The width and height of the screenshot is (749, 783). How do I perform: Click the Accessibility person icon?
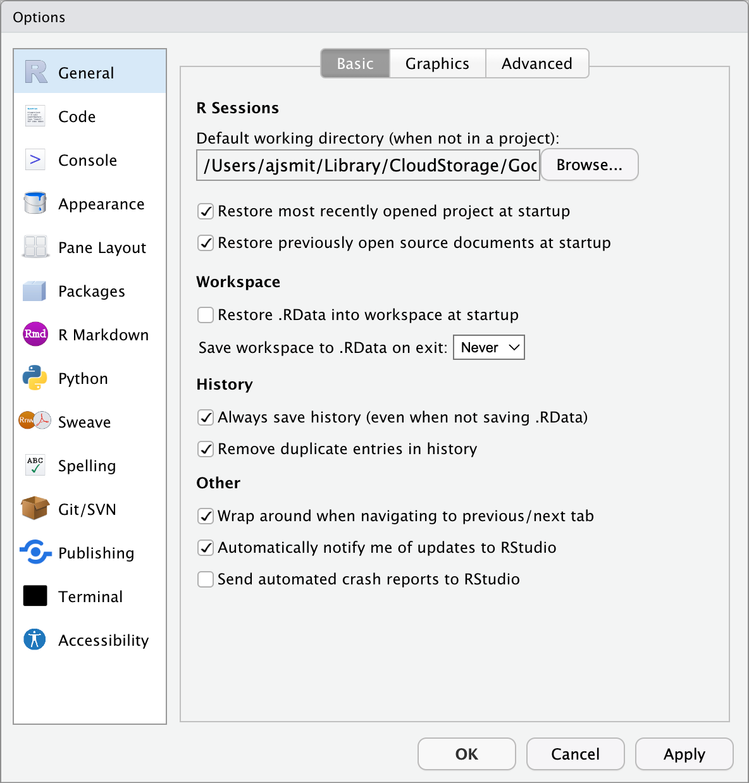pos(35,639)
